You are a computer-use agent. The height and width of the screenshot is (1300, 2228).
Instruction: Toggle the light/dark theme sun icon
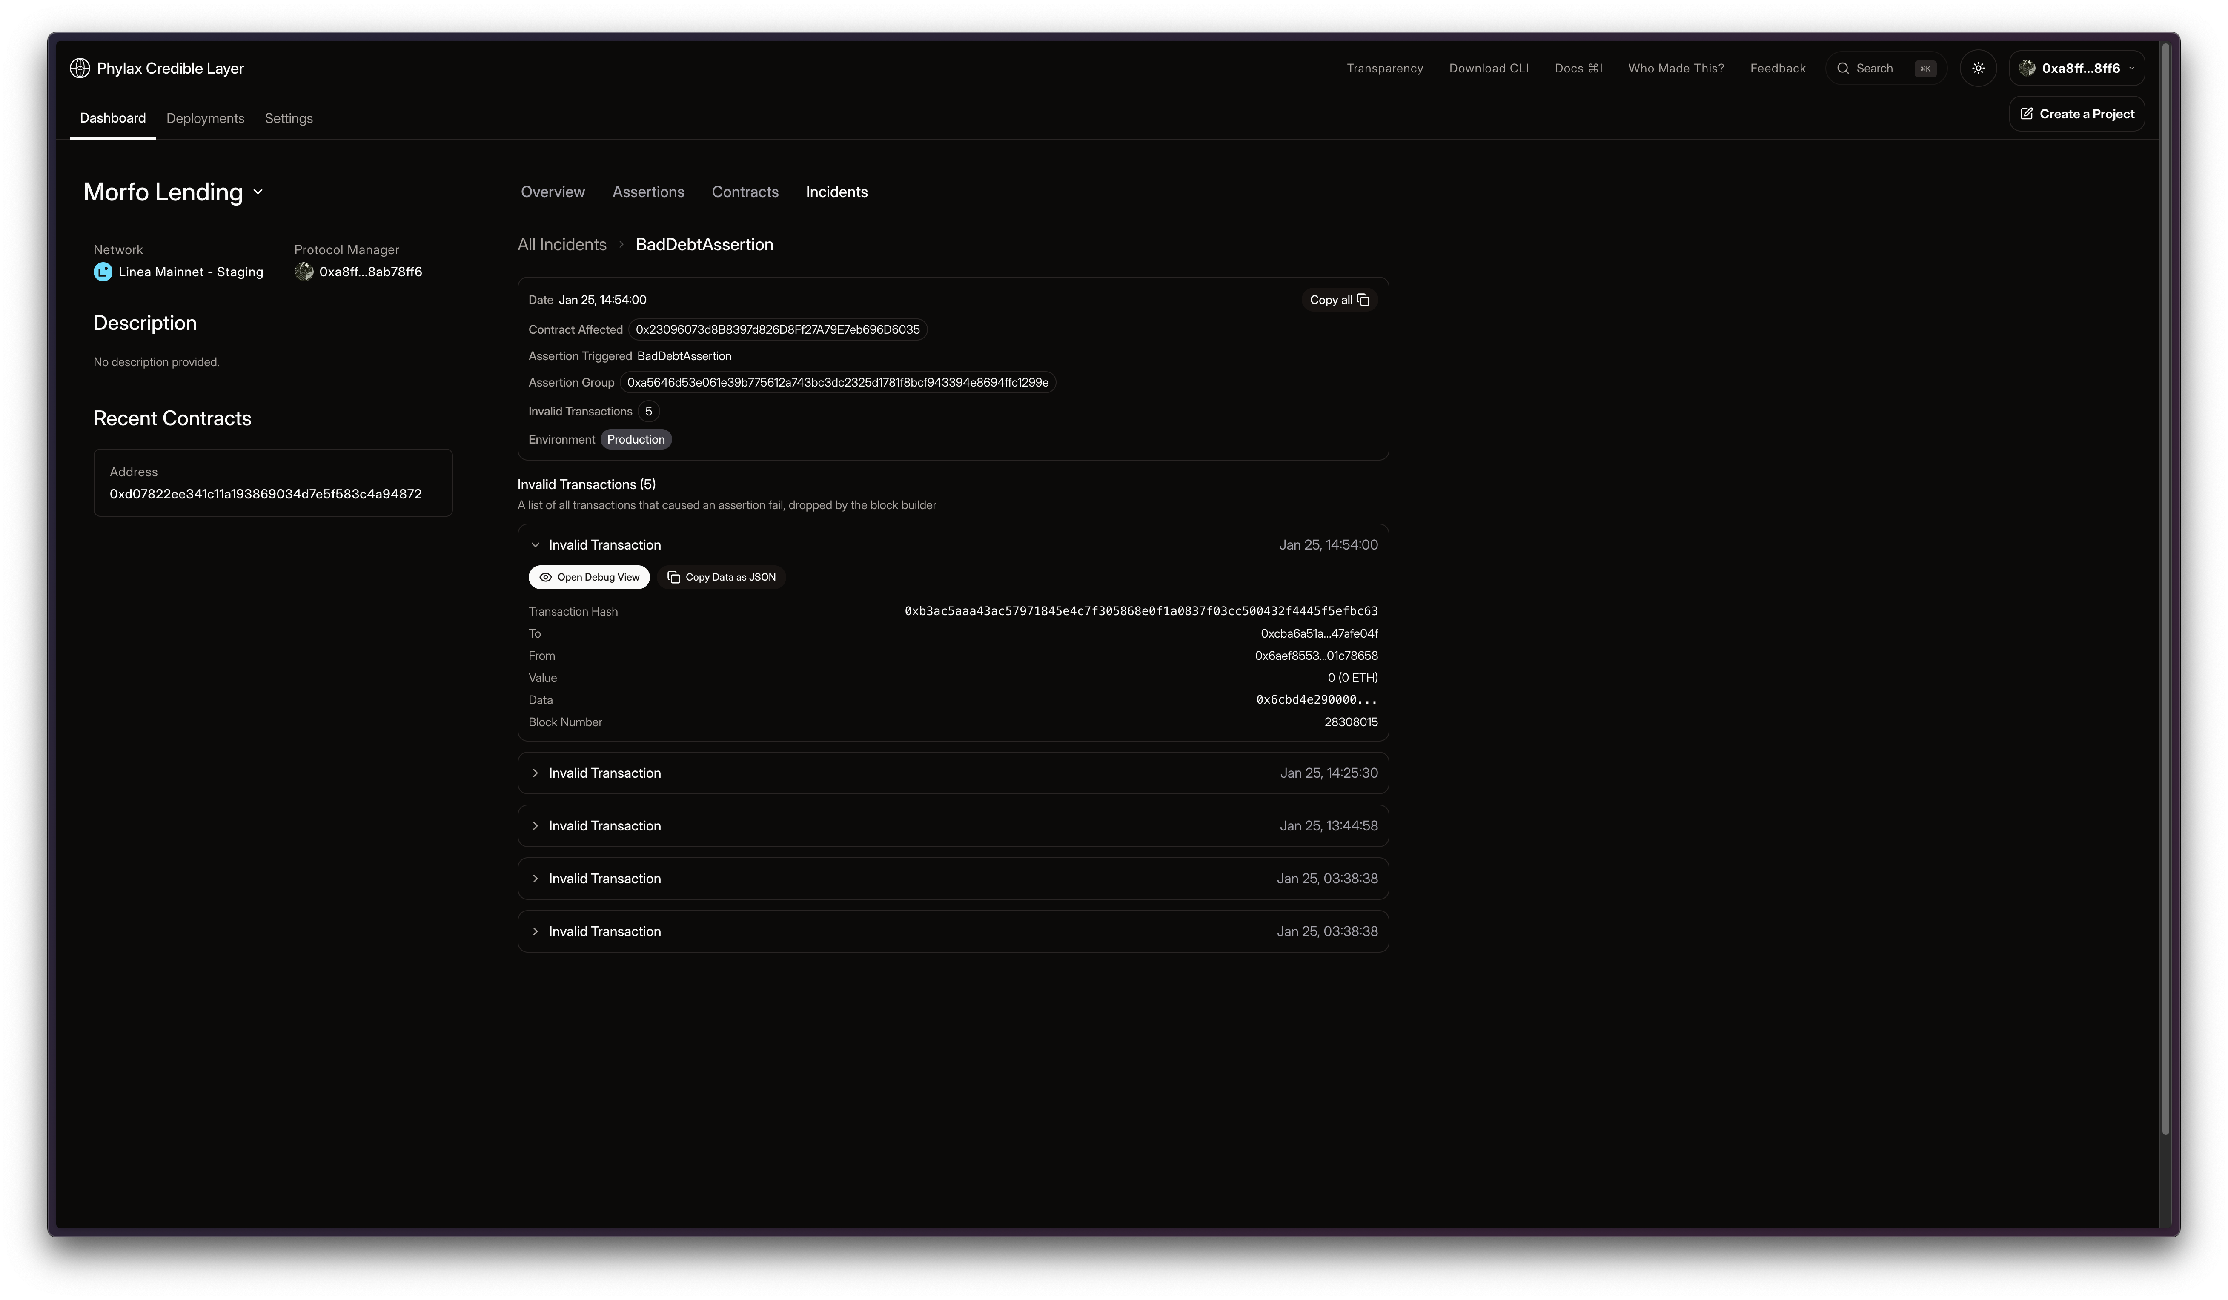click(1978, 68)
